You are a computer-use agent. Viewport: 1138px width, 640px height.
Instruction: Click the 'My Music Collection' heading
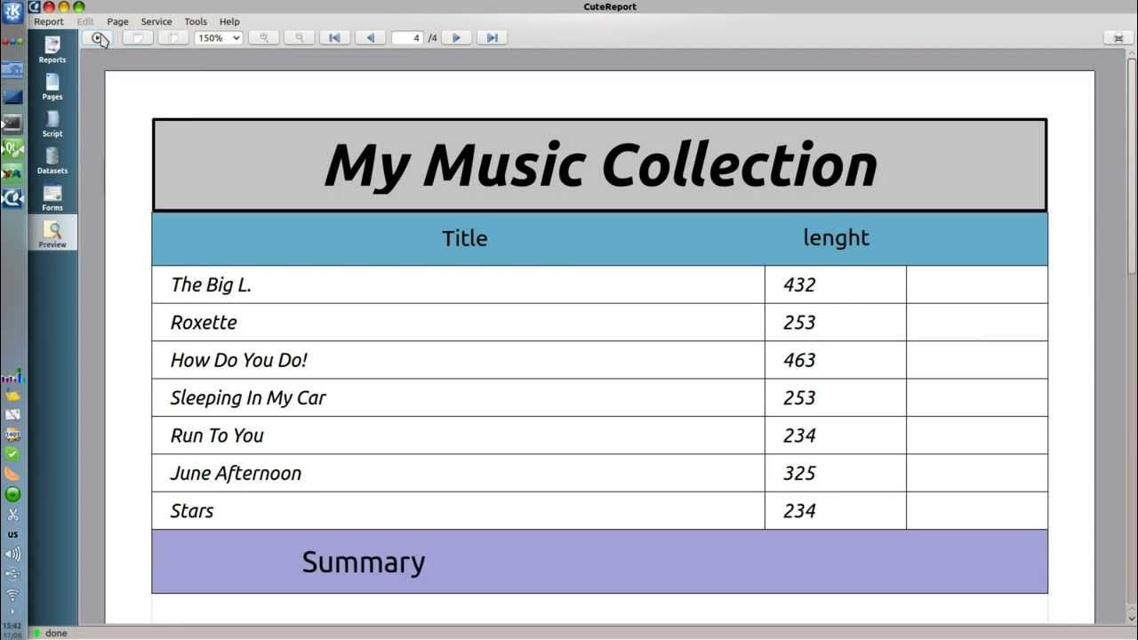(x=600, y=165)
